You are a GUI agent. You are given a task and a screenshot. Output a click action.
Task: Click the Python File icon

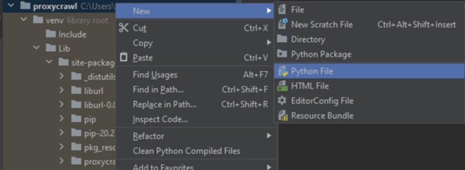pyautogui.click(x=282, y=71)
